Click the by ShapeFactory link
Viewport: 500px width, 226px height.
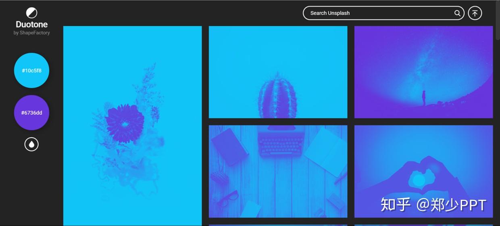point(32,33)
